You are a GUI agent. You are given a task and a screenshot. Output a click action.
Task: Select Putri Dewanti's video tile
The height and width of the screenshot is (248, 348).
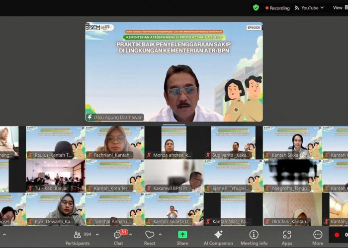tap(55, 209)
